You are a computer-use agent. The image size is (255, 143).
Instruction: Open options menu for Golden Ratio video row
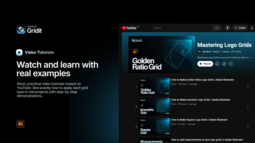pos(248,87)
